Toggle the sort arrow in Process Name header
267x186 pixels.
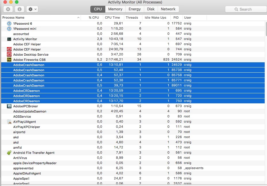[78, 18]
